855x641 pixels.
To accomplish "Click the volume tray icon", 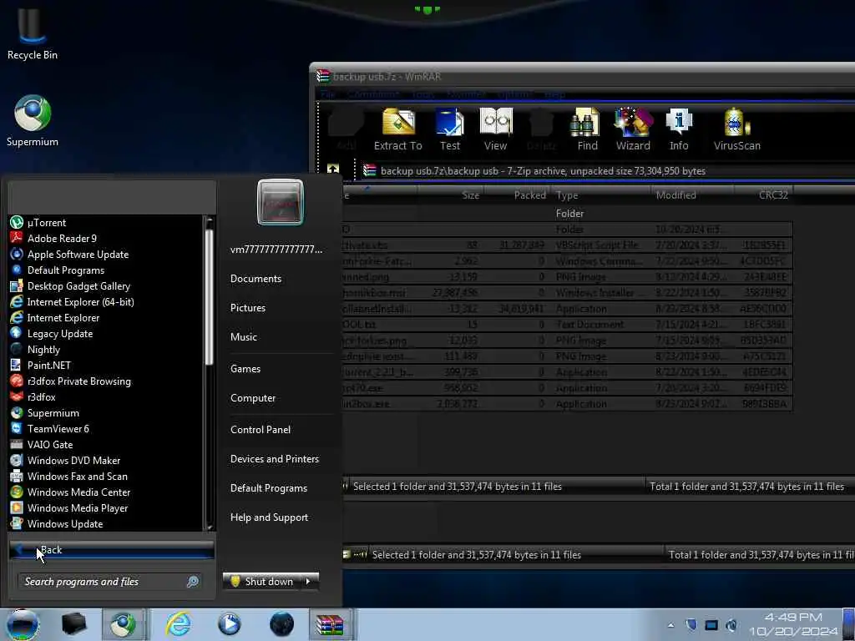I will click(x=731, y=625).
